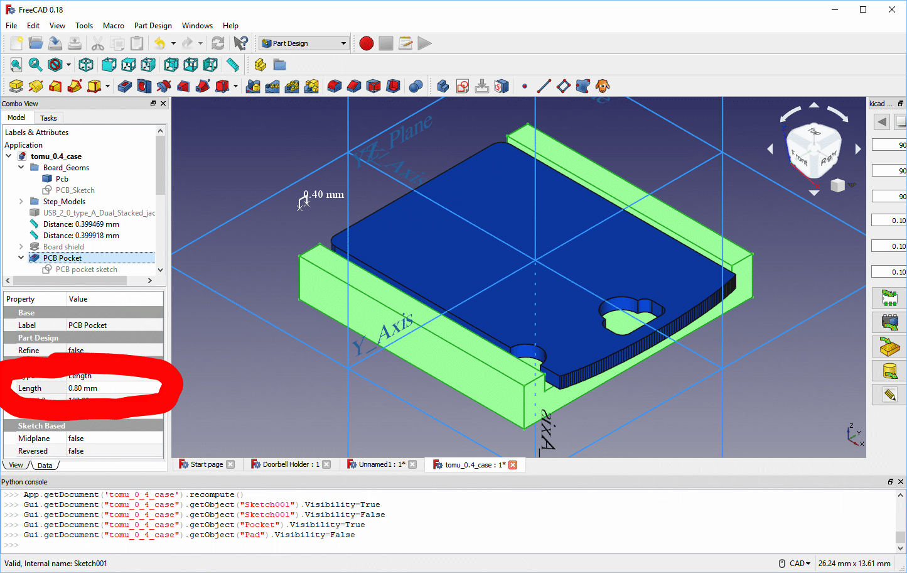The width and height of the screenshot is (907, 573).
Task: Set the view to Isometric
Action: point(86,65)
